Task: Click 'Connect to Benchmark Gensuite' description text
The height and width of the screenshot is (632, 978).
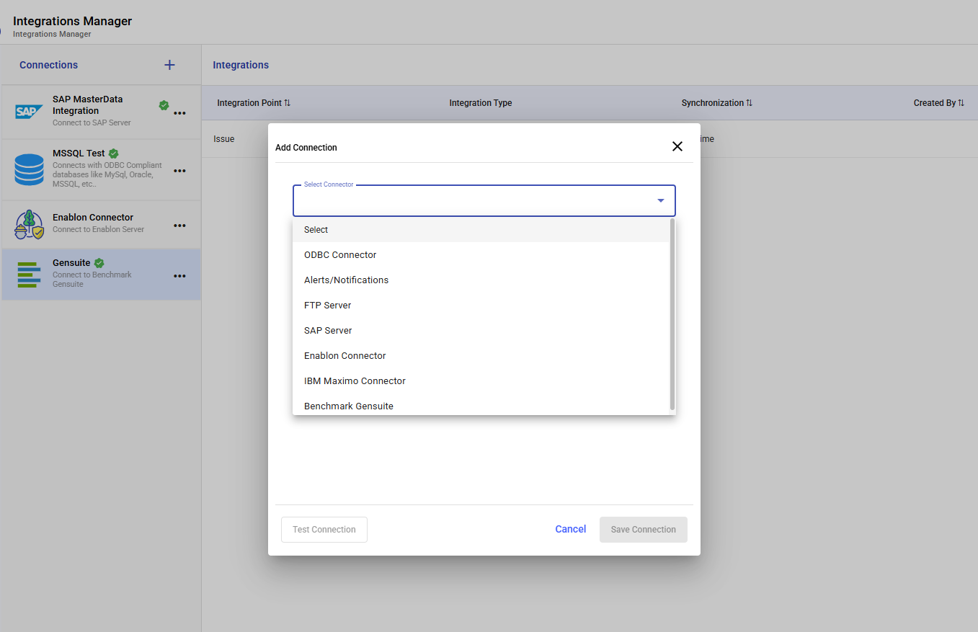Action: coord(92,280)
